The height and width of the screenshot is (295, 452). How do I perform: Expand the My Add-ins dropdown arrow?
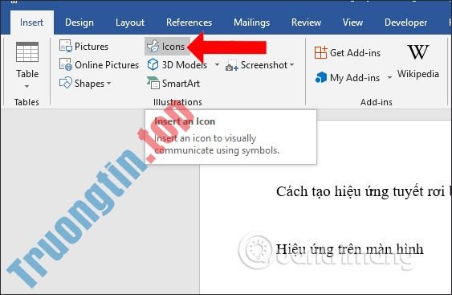pos(389,78)
